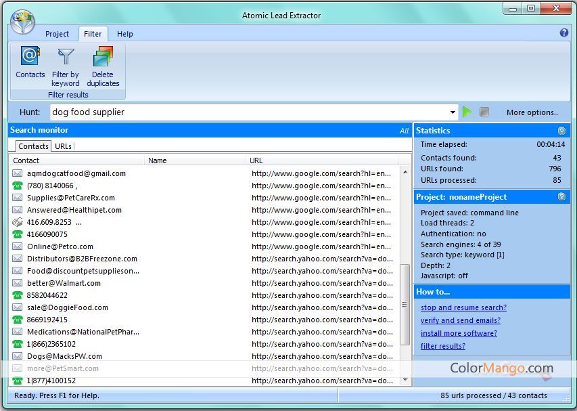Start search with green play button

467,112
